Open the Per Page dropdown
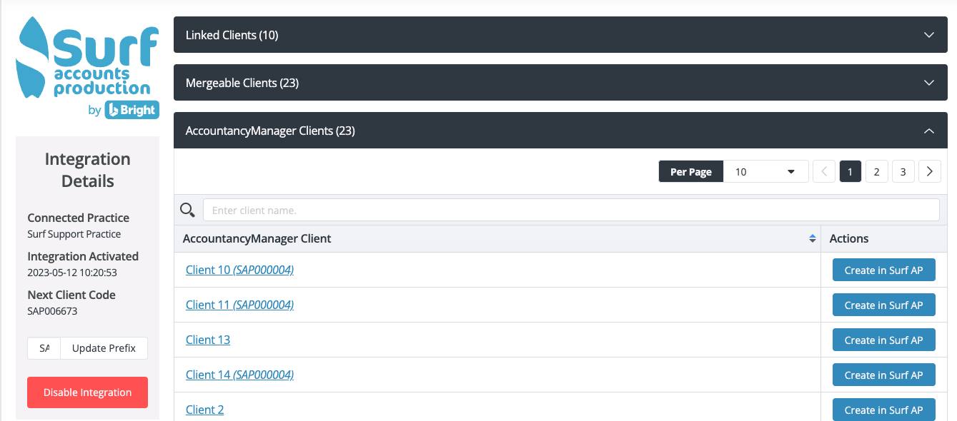The width and height of the screenshot is (957, 421). [x=765, y=172]
